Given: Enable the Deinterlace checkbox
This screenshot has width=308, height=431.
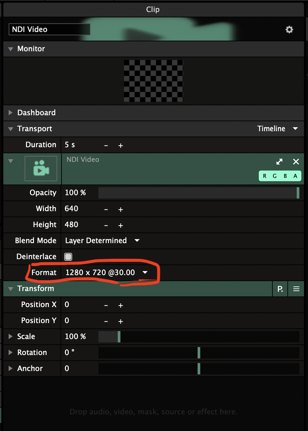Looking at the screenshot, I should (68, 256).
